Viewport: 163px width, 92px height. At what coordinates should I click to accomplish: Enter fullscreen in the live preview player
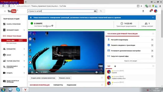tap(101, 72)
